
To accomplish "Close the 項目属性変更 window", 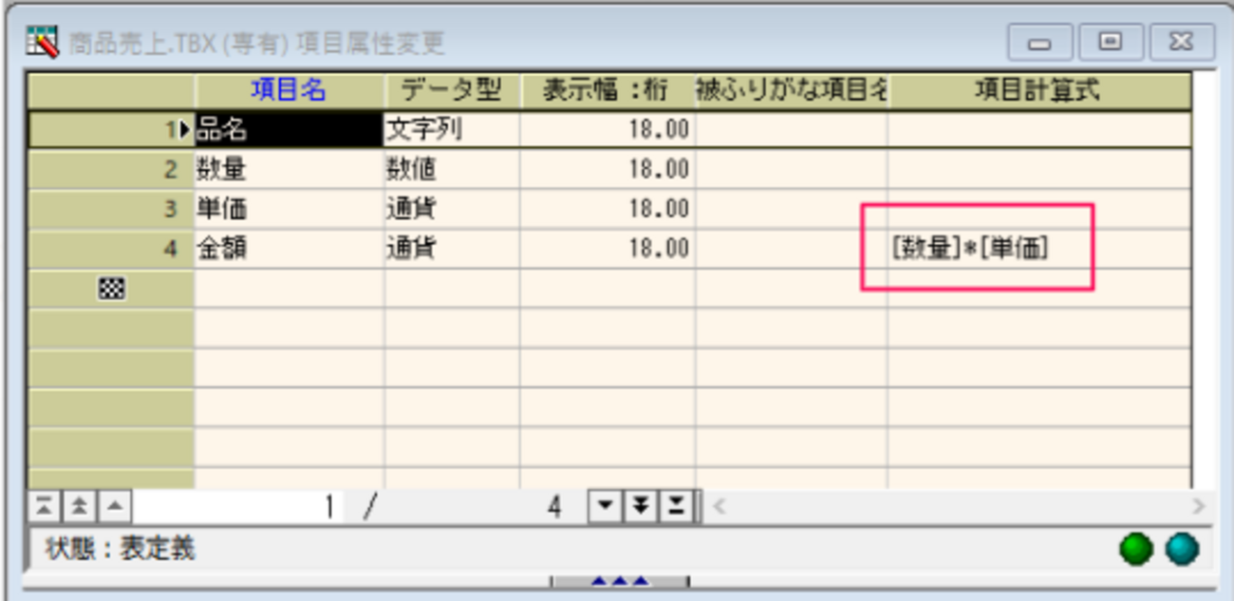I will (x=1183, y=43).
